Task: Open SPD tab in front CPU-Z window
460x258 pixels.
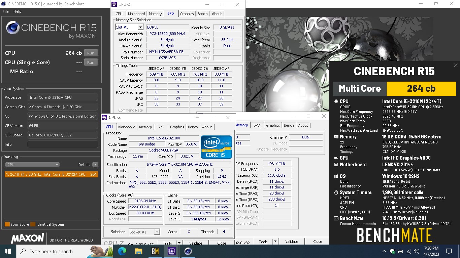Action: tap(161, 127)
